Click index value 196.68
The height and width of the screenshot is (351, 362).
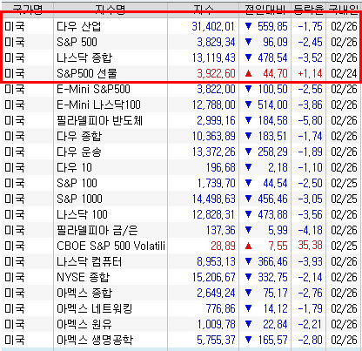coord(221,167)
